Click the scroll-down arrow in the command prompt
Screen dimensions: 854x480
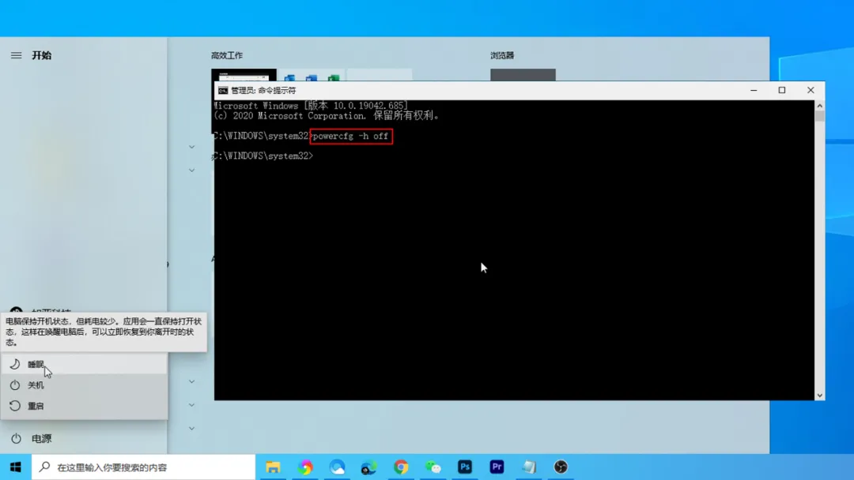(820, 395)
